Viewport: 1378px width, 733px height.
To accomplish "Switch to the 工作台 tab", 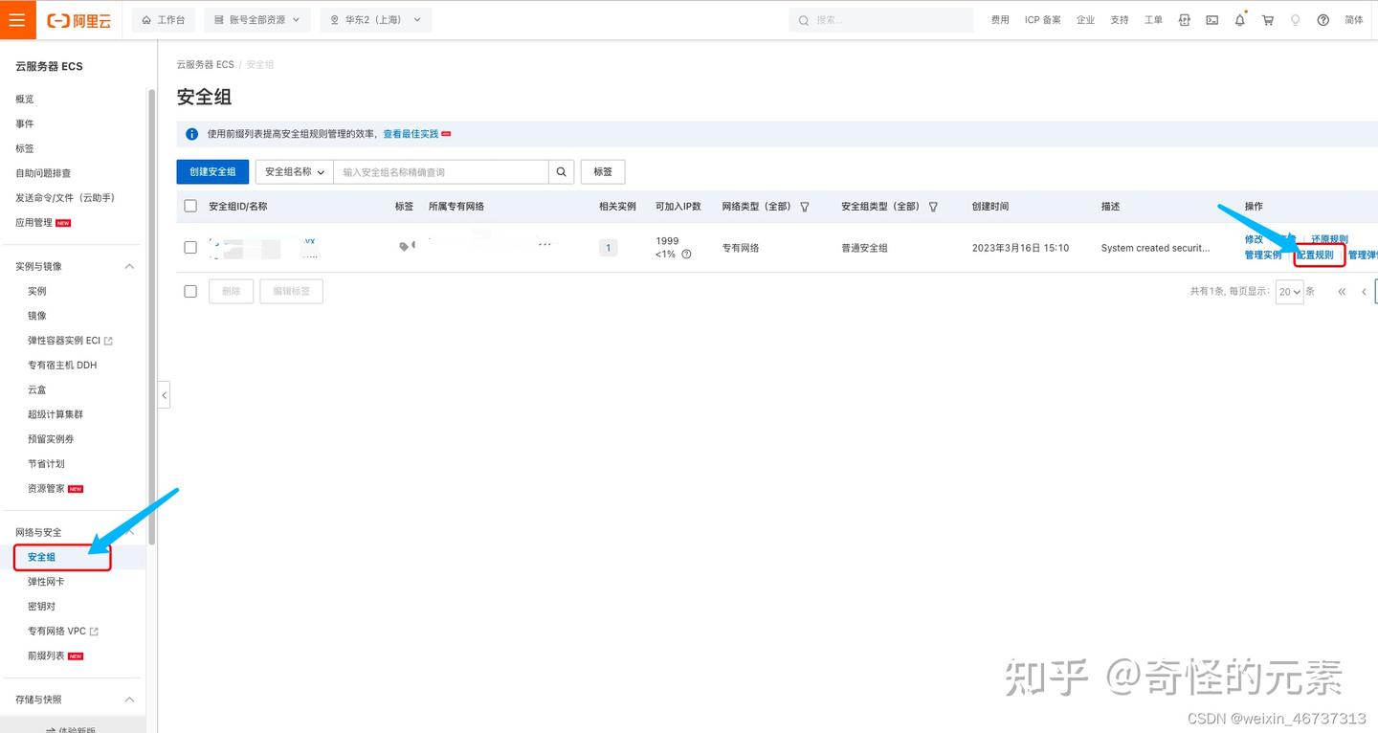I will tap(163, 19).
